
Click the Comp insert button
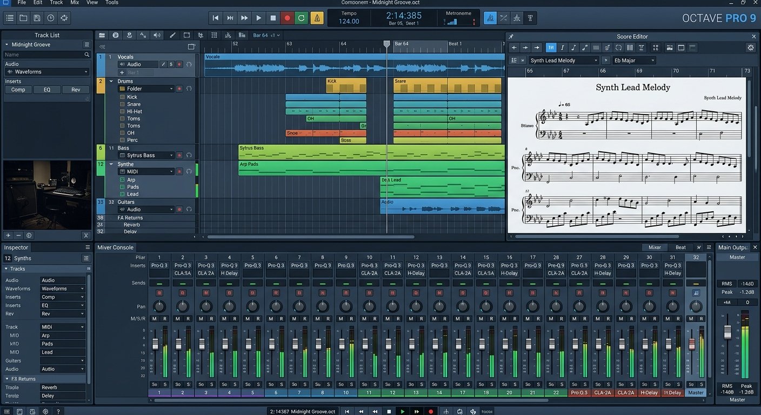(x=18, y=90)
